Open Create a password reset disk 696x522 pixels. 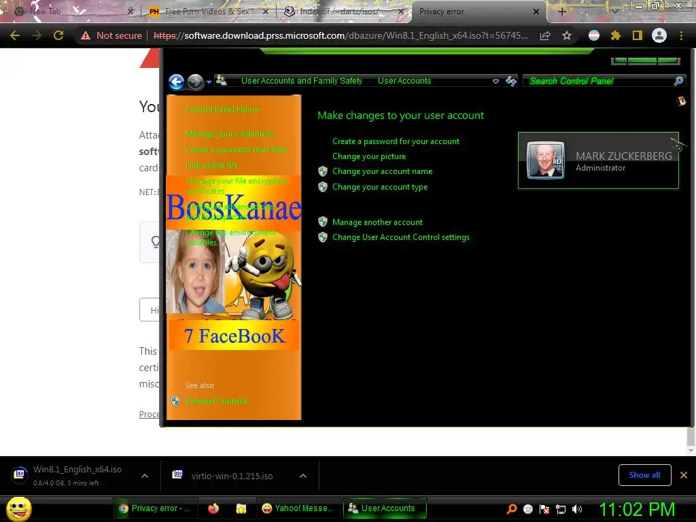coord(236,149)
